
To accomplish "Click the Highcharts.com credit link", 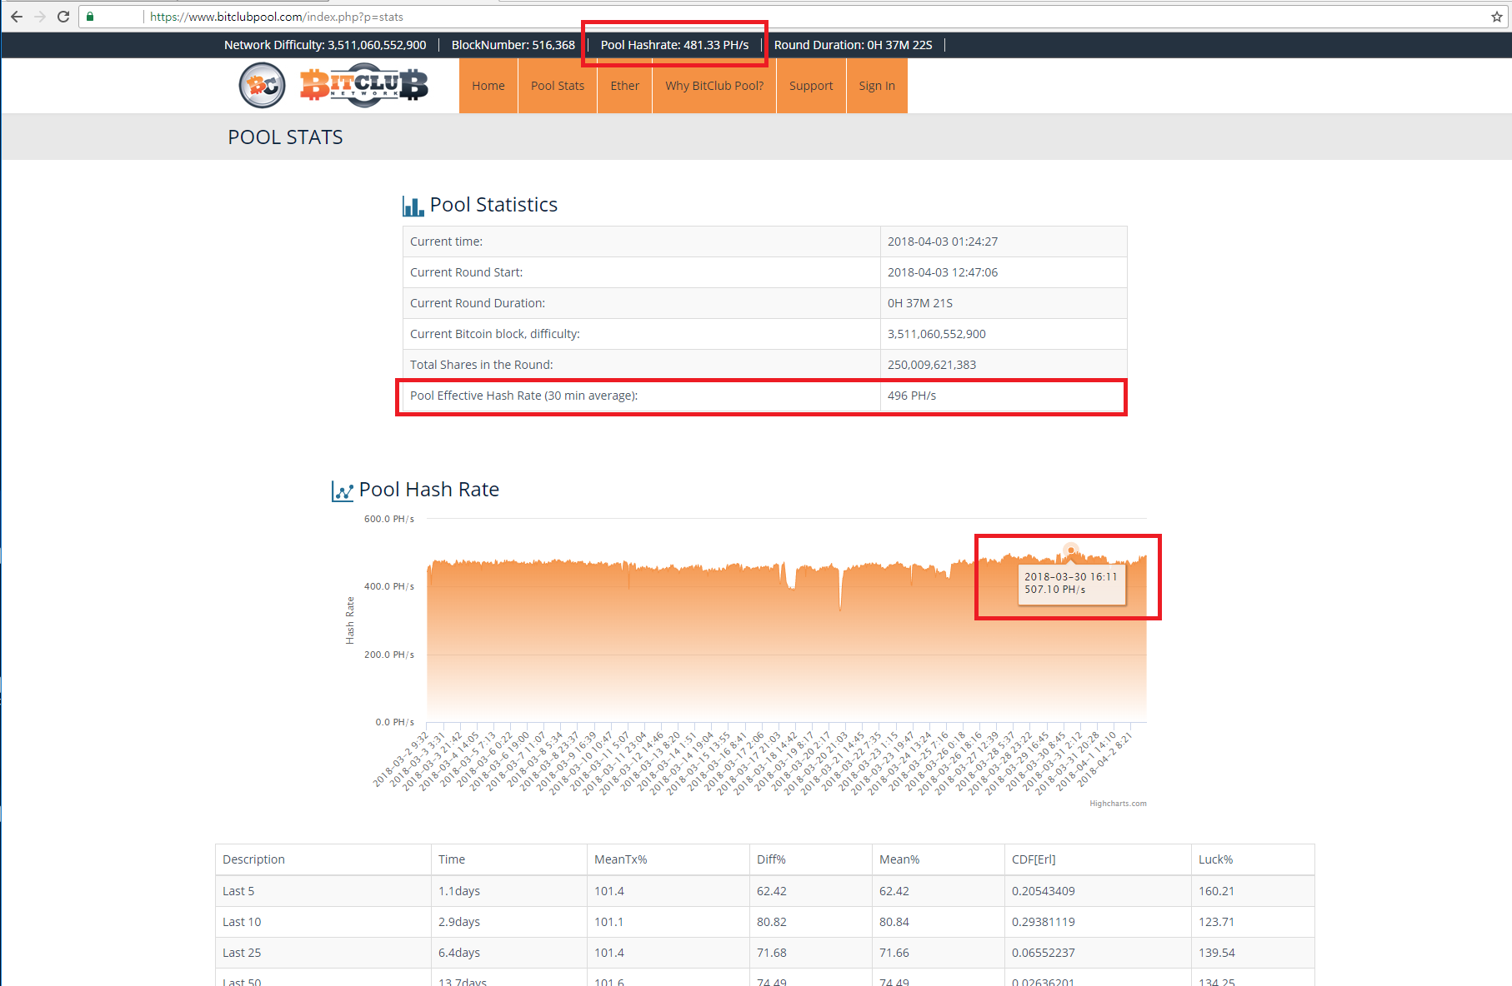I will coord(1118,804).
